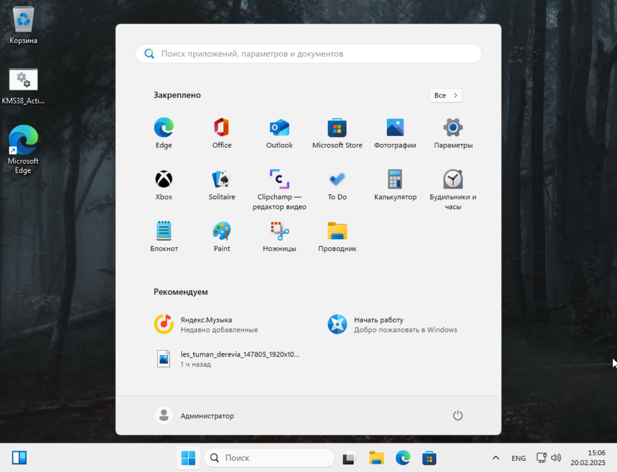The width and height of the screenshot is (617, 472).
Task: Open Параметры settings app
Action: [453, 133]
